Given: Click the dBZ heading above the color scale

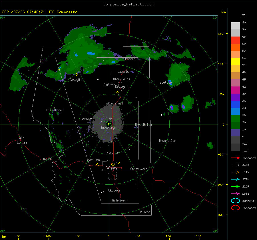Looking at the screenshot, I should (242, 15).
